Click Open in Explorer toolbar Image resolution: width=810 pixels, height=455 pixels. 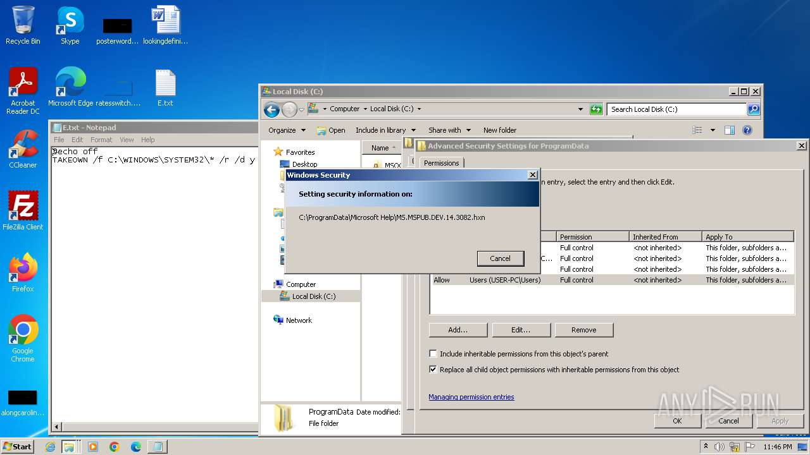pos(331,130)
